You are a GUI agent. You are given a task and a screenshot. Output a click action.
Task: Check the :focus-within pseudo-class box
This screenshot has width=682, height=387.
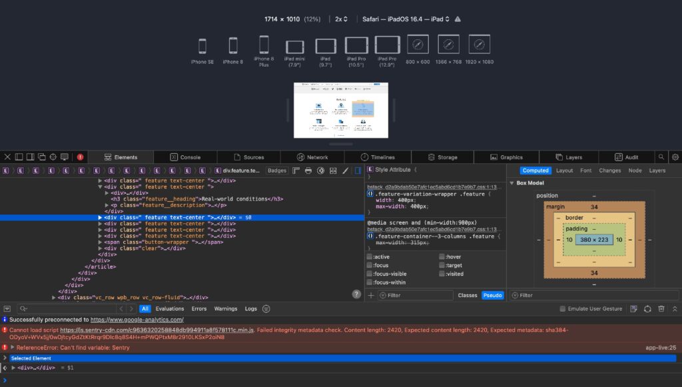click(370, 282)
